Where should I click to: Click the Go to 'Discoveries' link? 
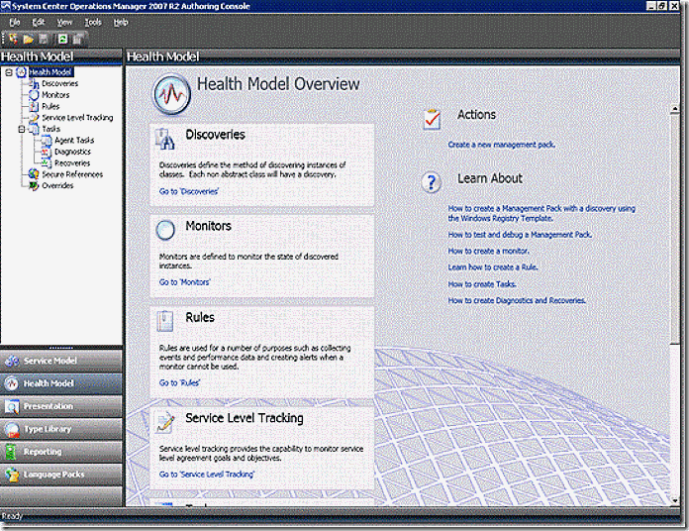[x=189, y=191]
